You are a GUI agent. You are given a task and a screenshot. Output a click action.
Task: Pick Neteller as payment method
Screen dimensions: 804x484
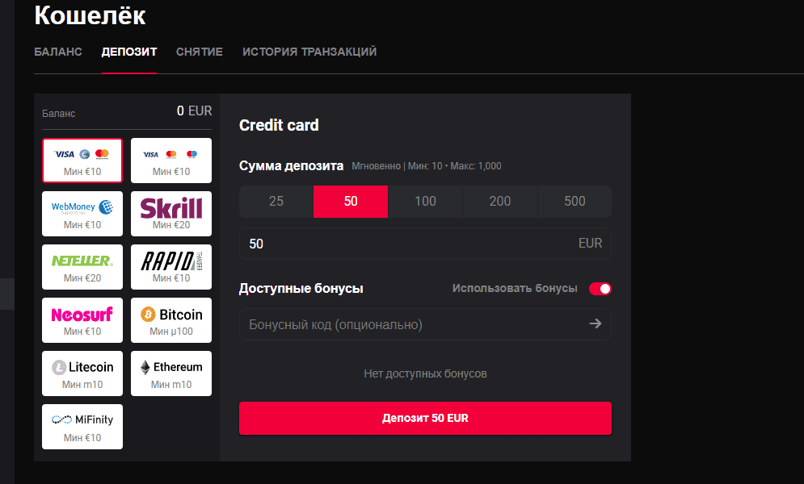tap(82, 266)
